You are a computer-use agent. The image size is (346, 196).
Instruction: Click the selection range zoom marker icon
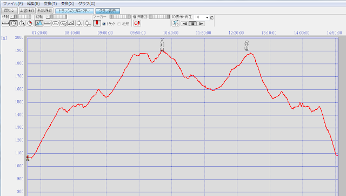pyautogui.click(x=137, y=23)
